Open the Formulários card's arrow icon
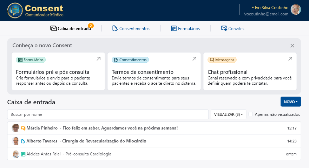The height and width of the screenshot is (168, 309). tap(99, 59)
